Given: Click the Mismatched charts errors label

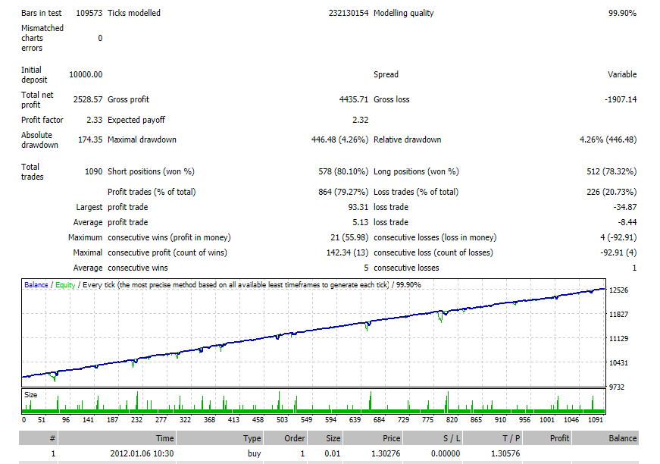Looking at the screenshot, I should (42, 38).
